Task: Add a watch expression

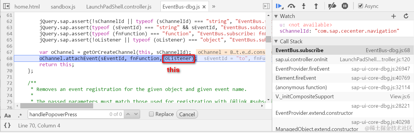Action: pos(393,16)
